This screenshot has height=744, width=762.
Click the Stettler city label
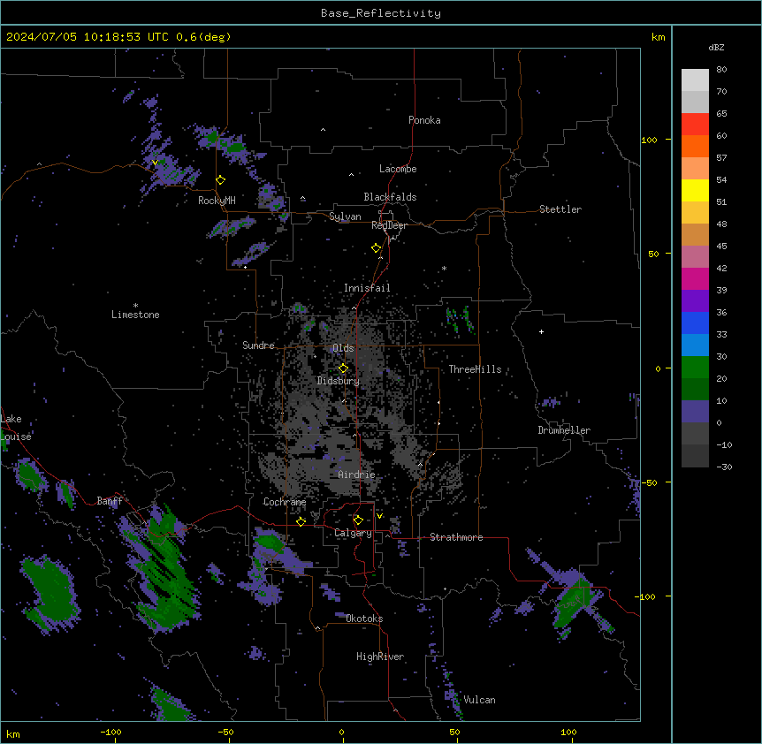tap(560, 209)
